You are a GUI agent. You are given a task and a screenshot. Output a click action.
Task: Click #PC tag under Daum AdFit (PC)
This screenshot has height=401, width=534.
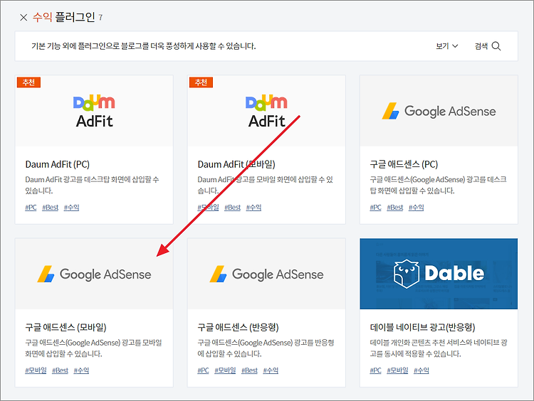tap(31, 208)
